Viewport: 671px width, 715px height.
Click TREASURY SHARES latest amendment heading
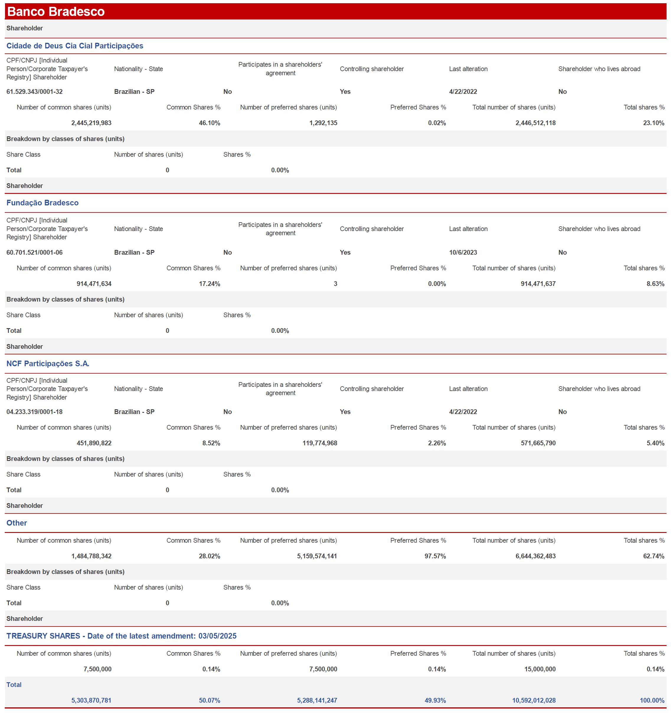pos(121,636)
